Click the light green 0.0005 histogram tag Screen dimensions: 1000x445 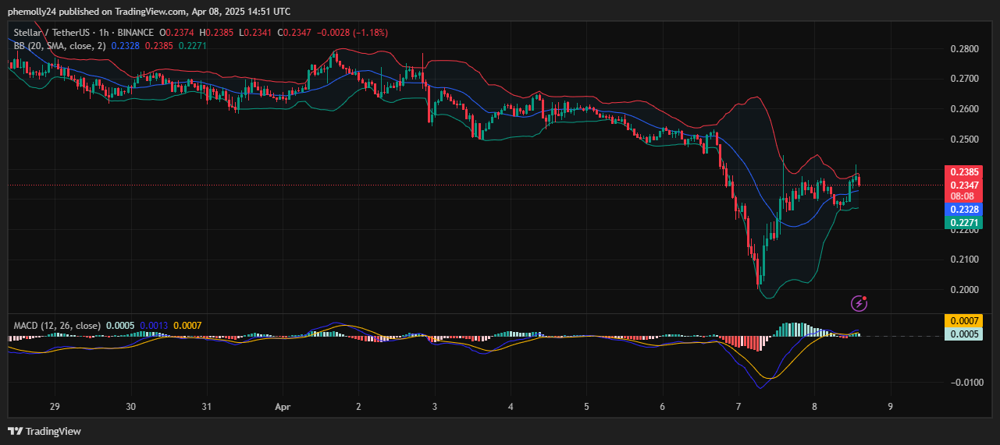pos(961,334)
